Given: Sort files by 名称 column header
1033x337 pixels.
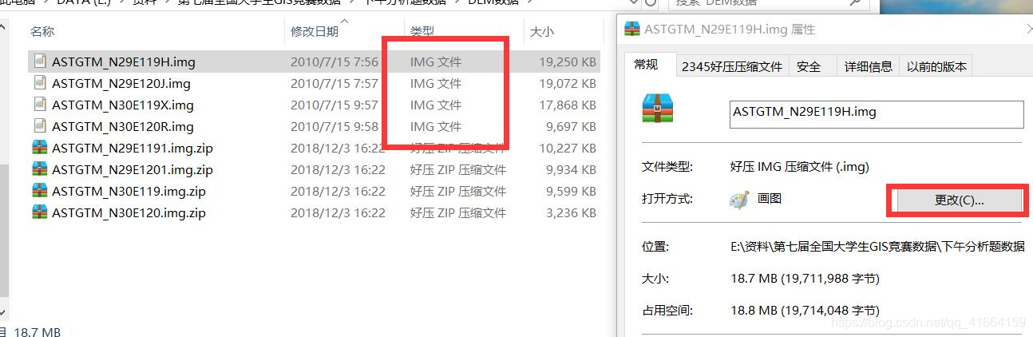Looking at the screenshot, I should point(42,32).
